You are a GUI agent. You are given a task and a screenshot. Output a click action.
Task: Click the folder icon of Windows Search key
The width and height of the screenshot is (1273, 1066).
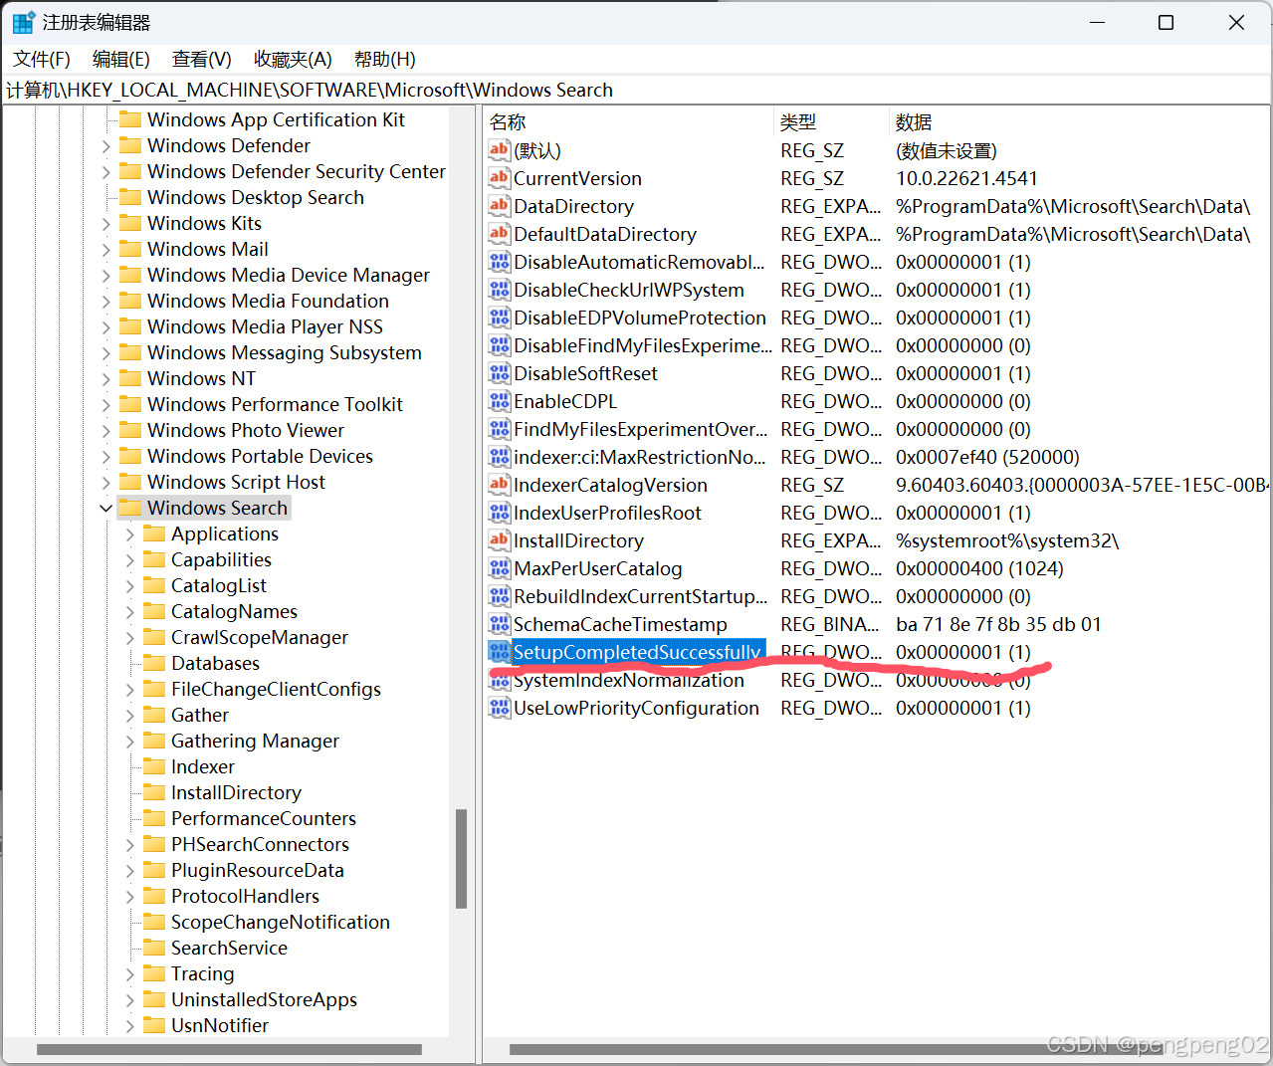coord(130,508)
